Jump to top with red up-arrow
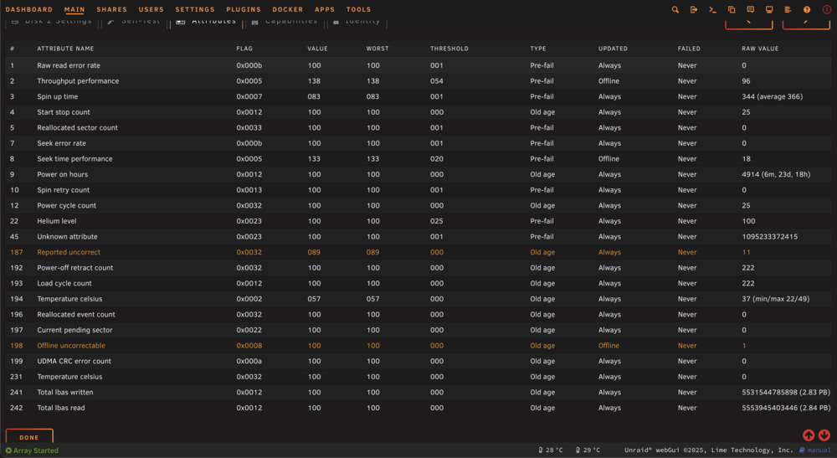Image resolution: width=837 pixels, height=458 pixels. point(809,435)
